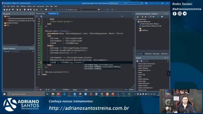
Task: Open the Windows 32-bit platform dropdown
Action: 73,9
